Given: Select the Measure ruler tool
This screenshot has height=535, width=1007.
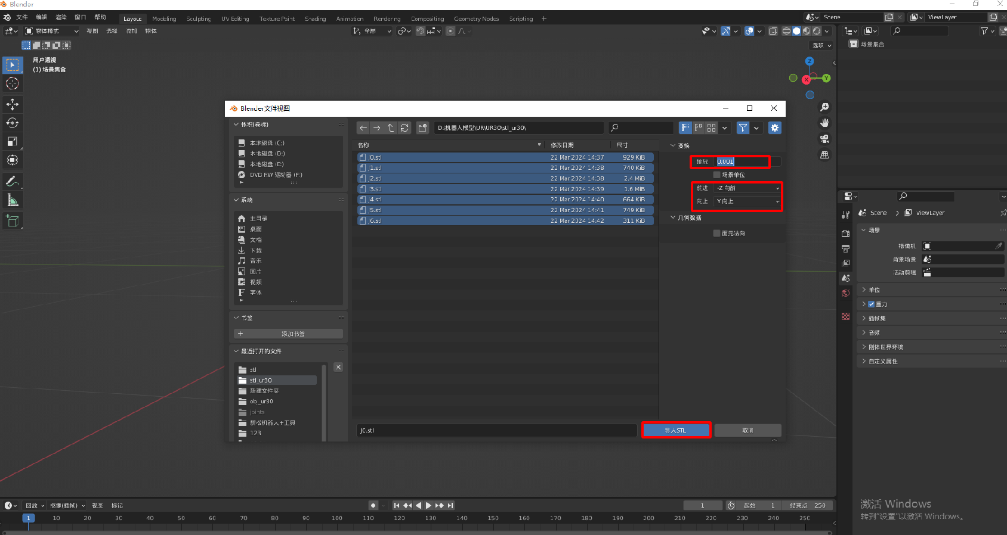Looking at the screenshot, I should pyautogui.click(x=13, y=200).
